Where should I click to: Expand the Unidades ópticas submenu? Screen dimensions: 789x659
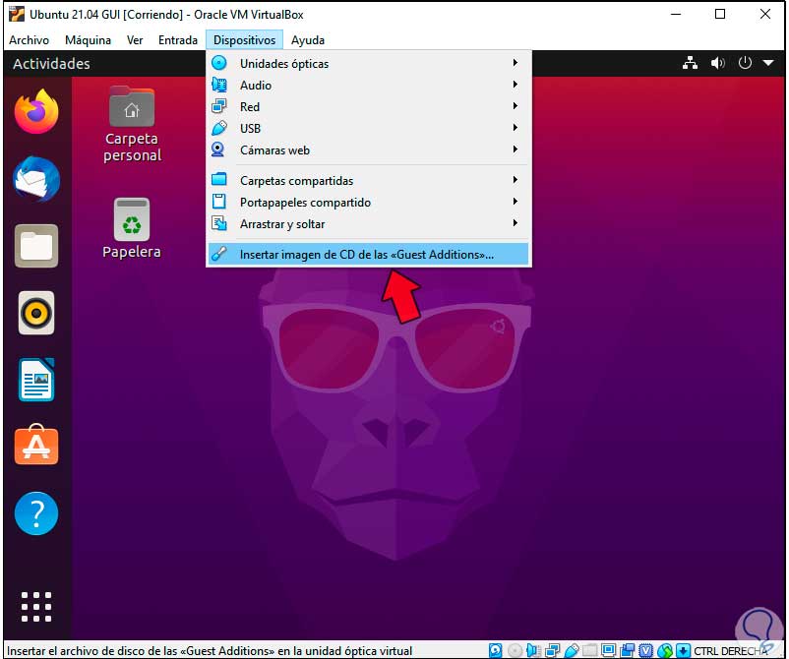tap(368, 63)
